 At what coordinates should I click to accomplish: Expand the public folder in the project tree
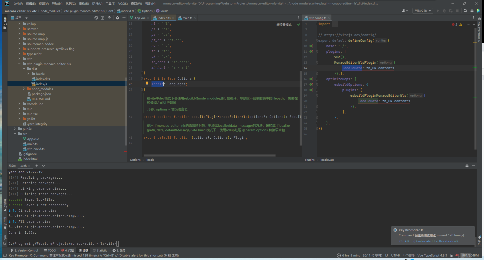click(15, 128)
